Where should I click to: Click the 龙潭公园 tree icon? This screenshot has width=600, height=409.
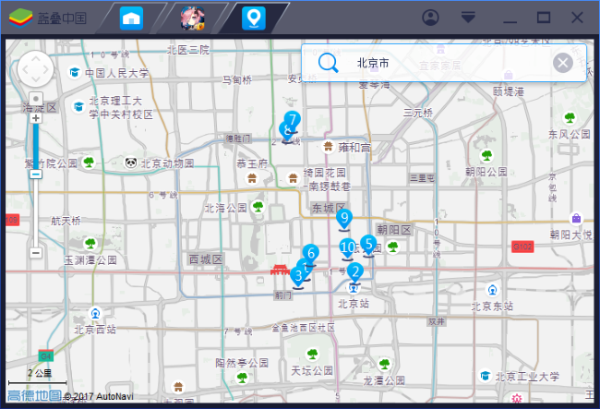click(384, 364)
